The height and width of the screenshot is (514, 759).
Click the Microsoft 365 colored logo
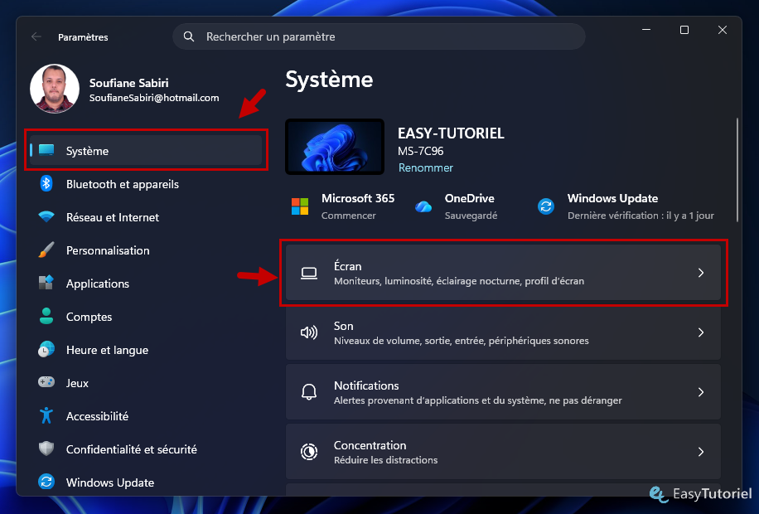[300, 206]
